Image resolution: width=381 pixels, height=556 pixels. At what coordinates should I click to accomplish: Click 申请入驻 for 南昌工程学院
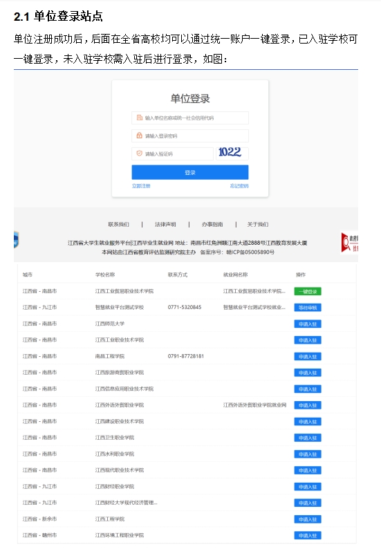click(308, 357)
